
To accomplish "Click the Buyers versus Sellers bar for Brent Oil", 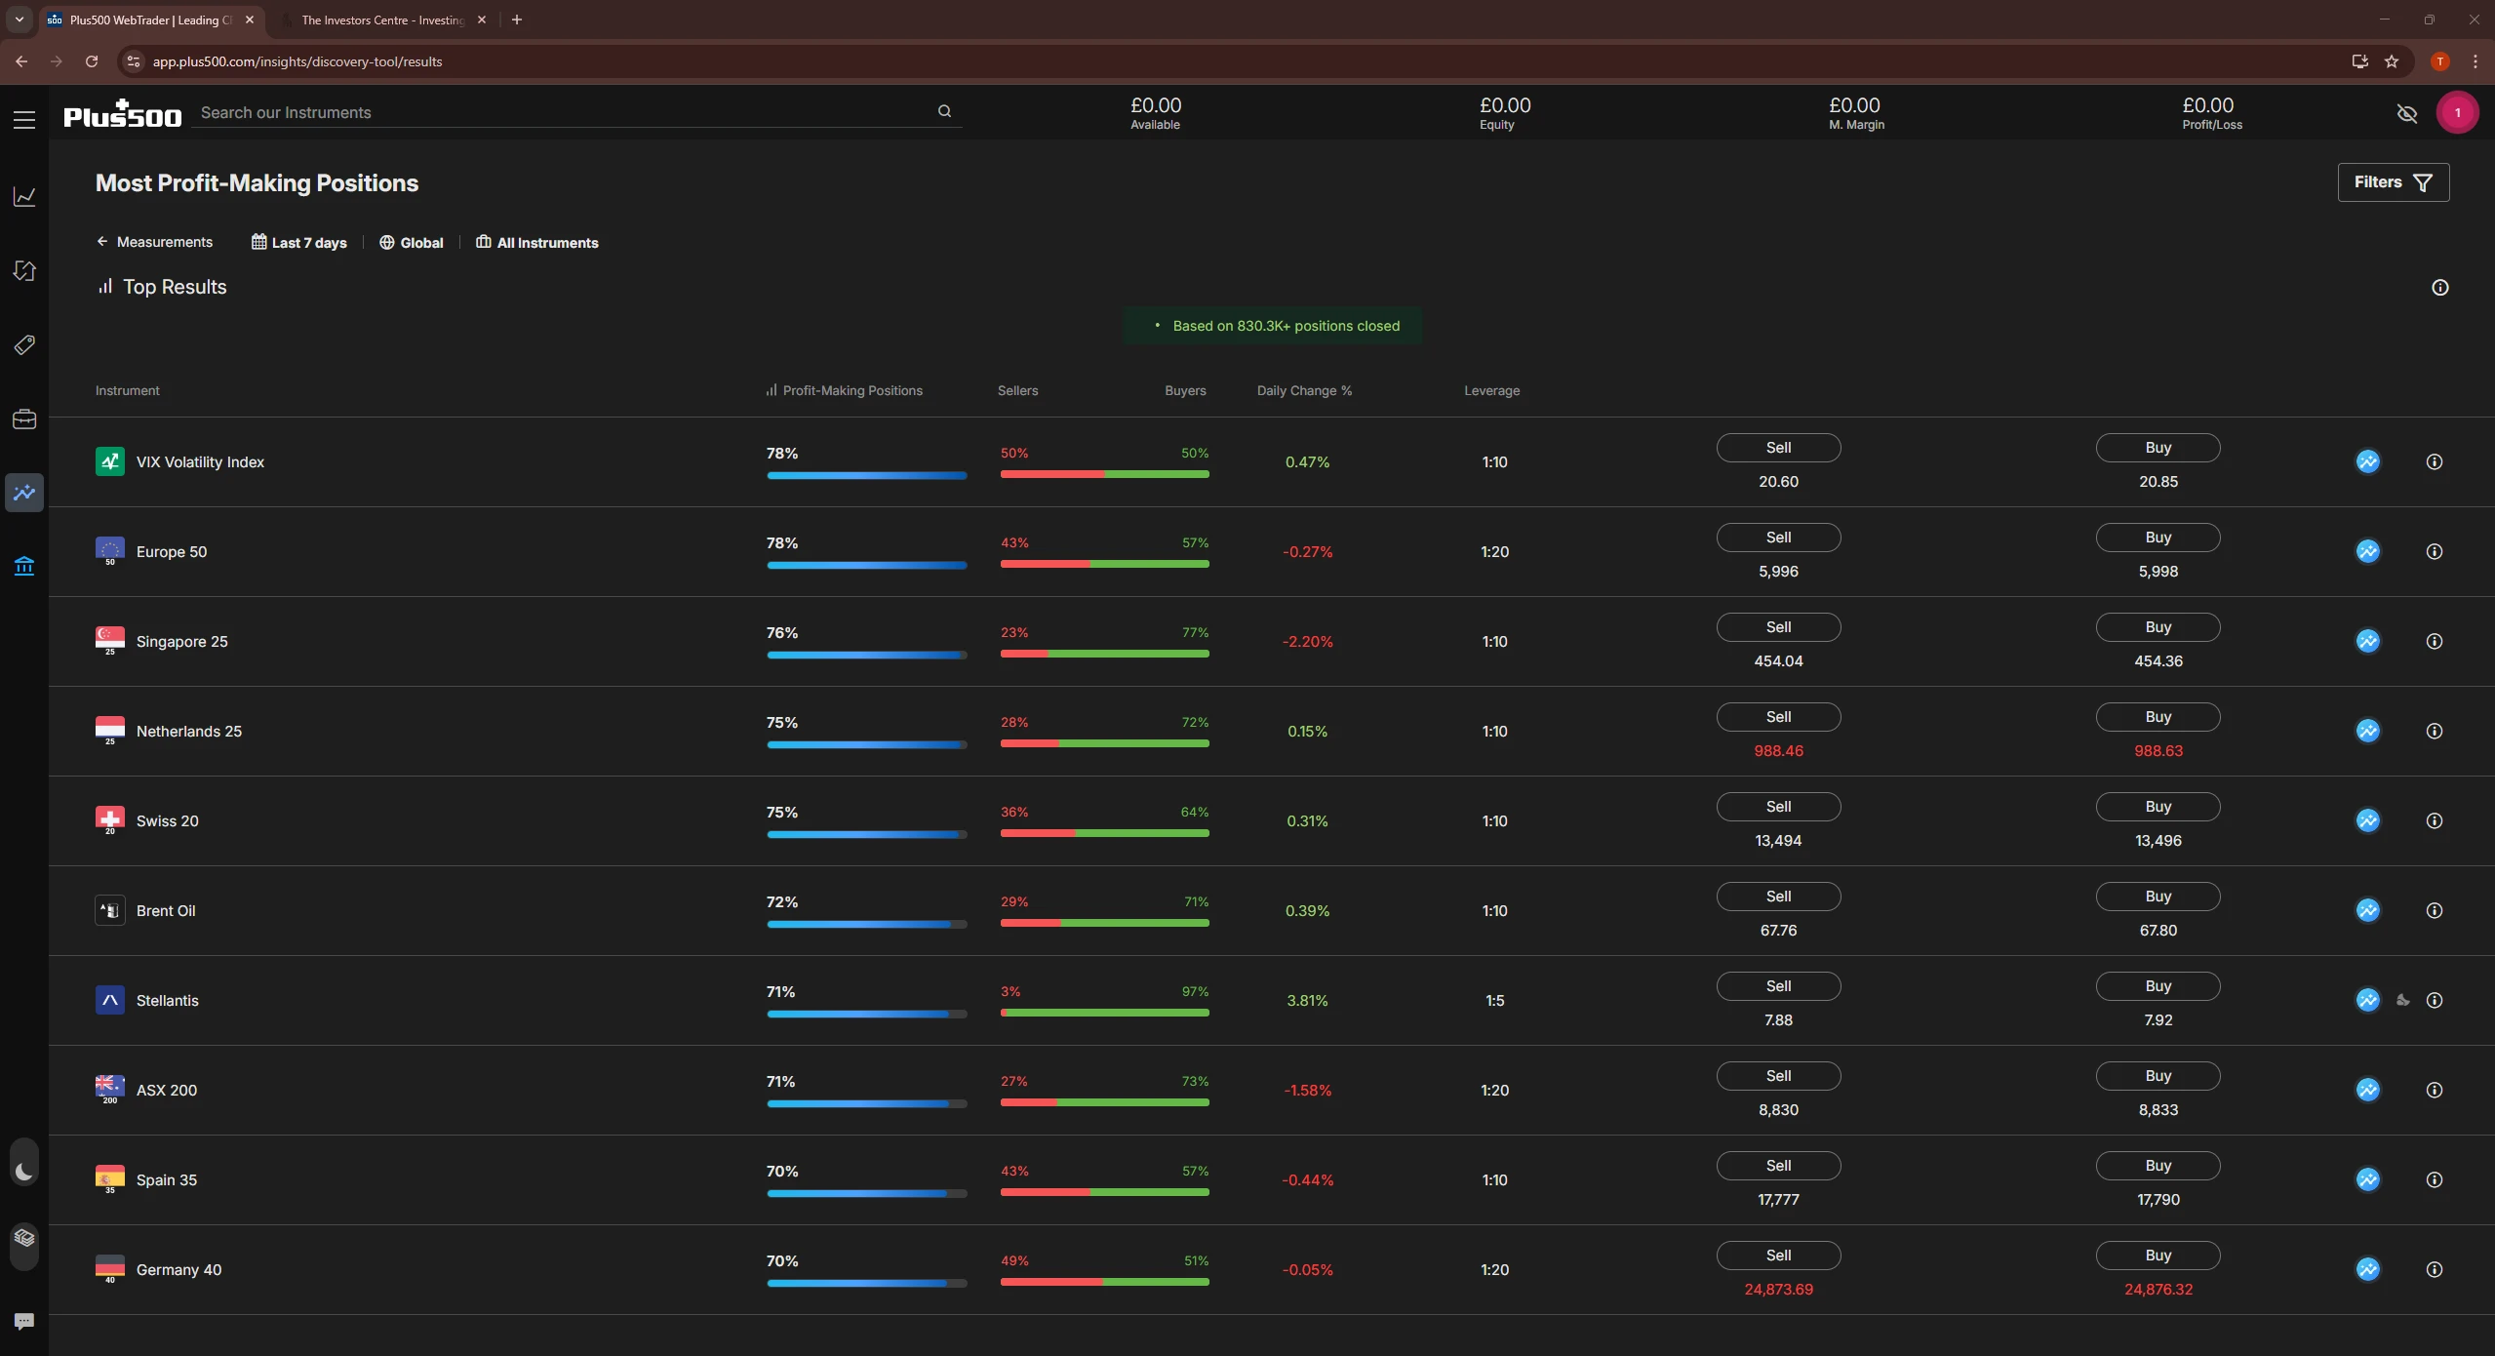I will 1103,924.
